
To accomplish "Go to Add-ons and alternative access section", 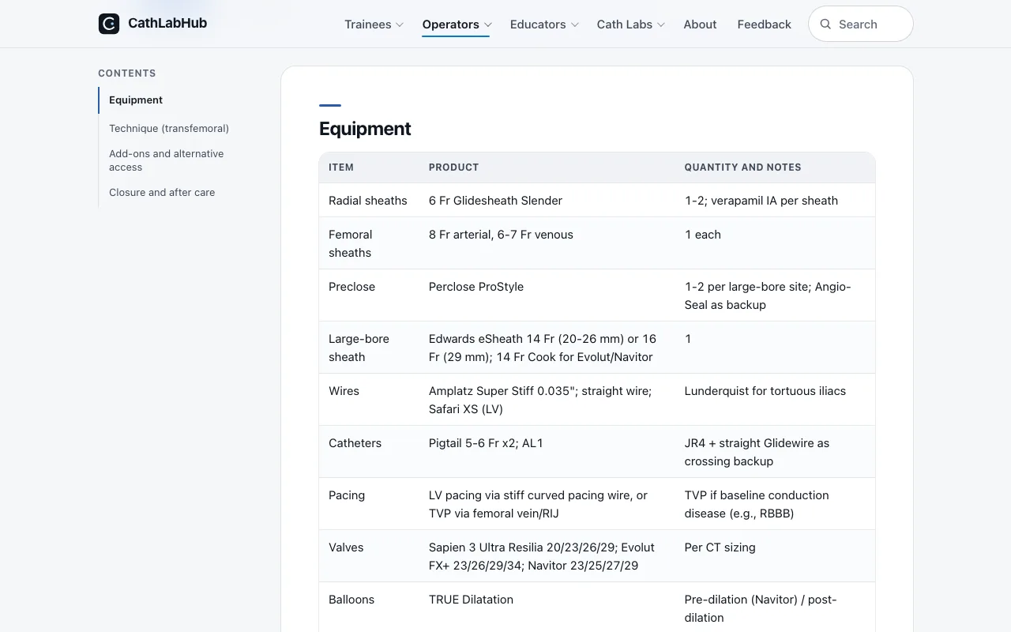I will [x=167, y=160].
